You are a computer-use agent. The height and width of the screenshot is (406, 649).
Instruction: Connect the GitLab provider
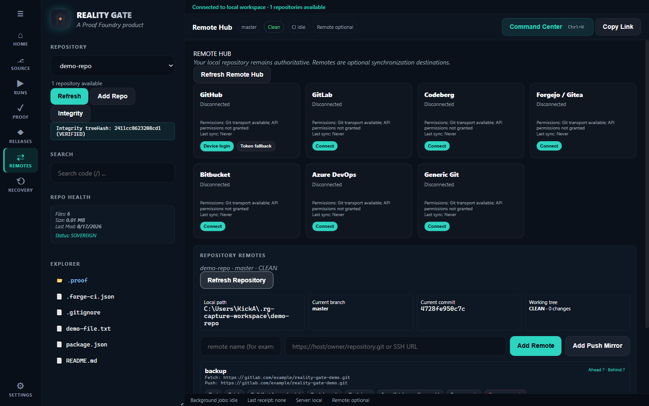325,146
